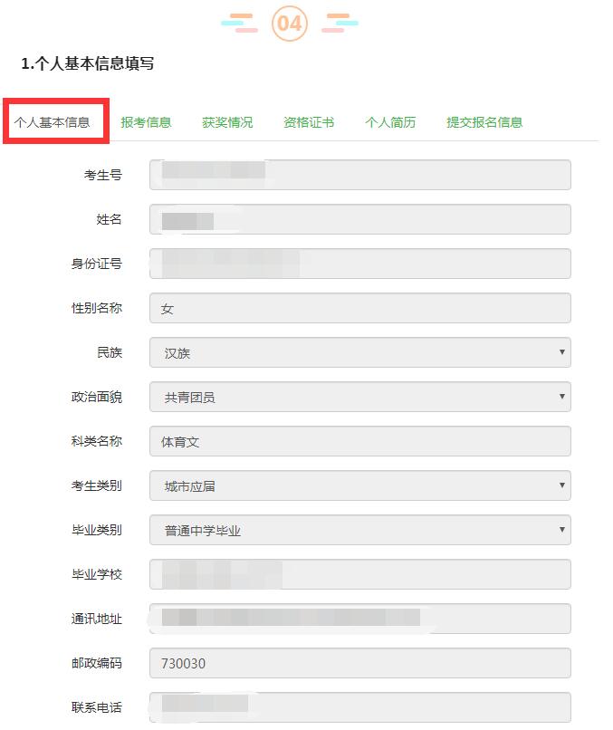Viewport: 613px width, 730px height.
Task: Go to the 获奖情况 tab
Action: (227, 122)
